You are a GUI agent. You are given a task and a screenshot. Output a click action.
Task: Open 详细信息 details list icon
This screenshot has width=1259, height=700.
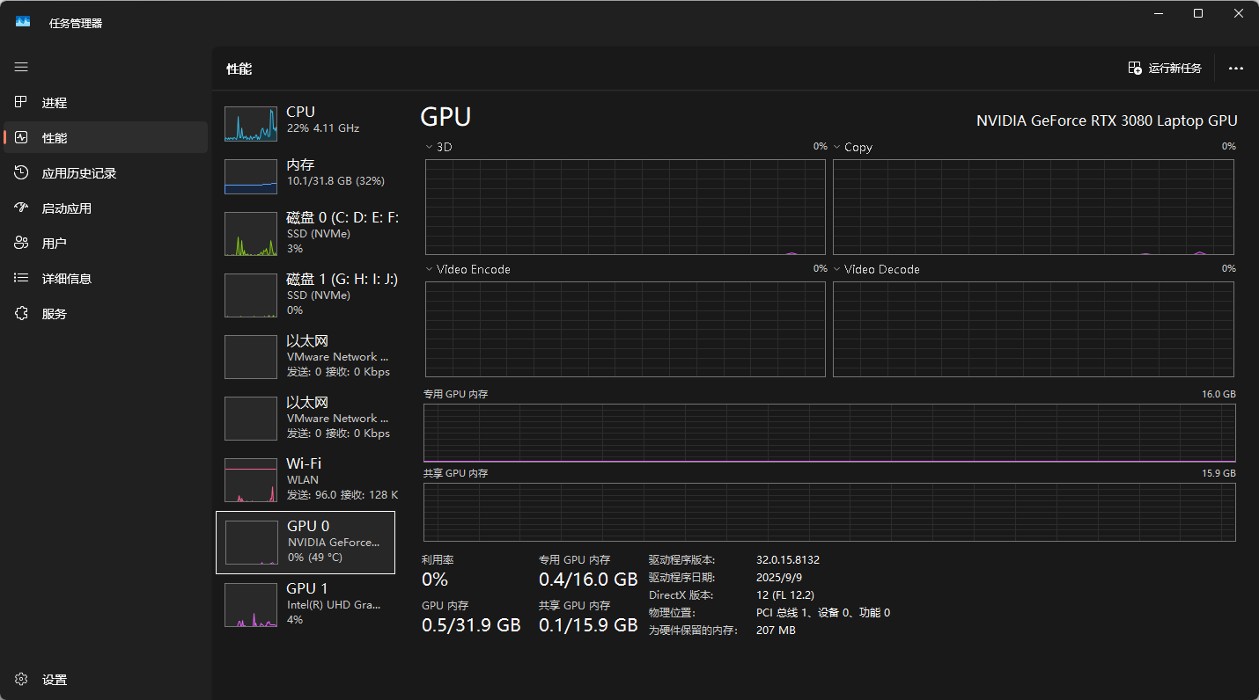[x=22, y=279]
